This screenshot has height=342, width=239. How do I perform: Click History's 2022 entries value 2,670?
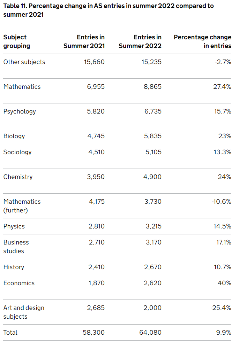(153, 267)
